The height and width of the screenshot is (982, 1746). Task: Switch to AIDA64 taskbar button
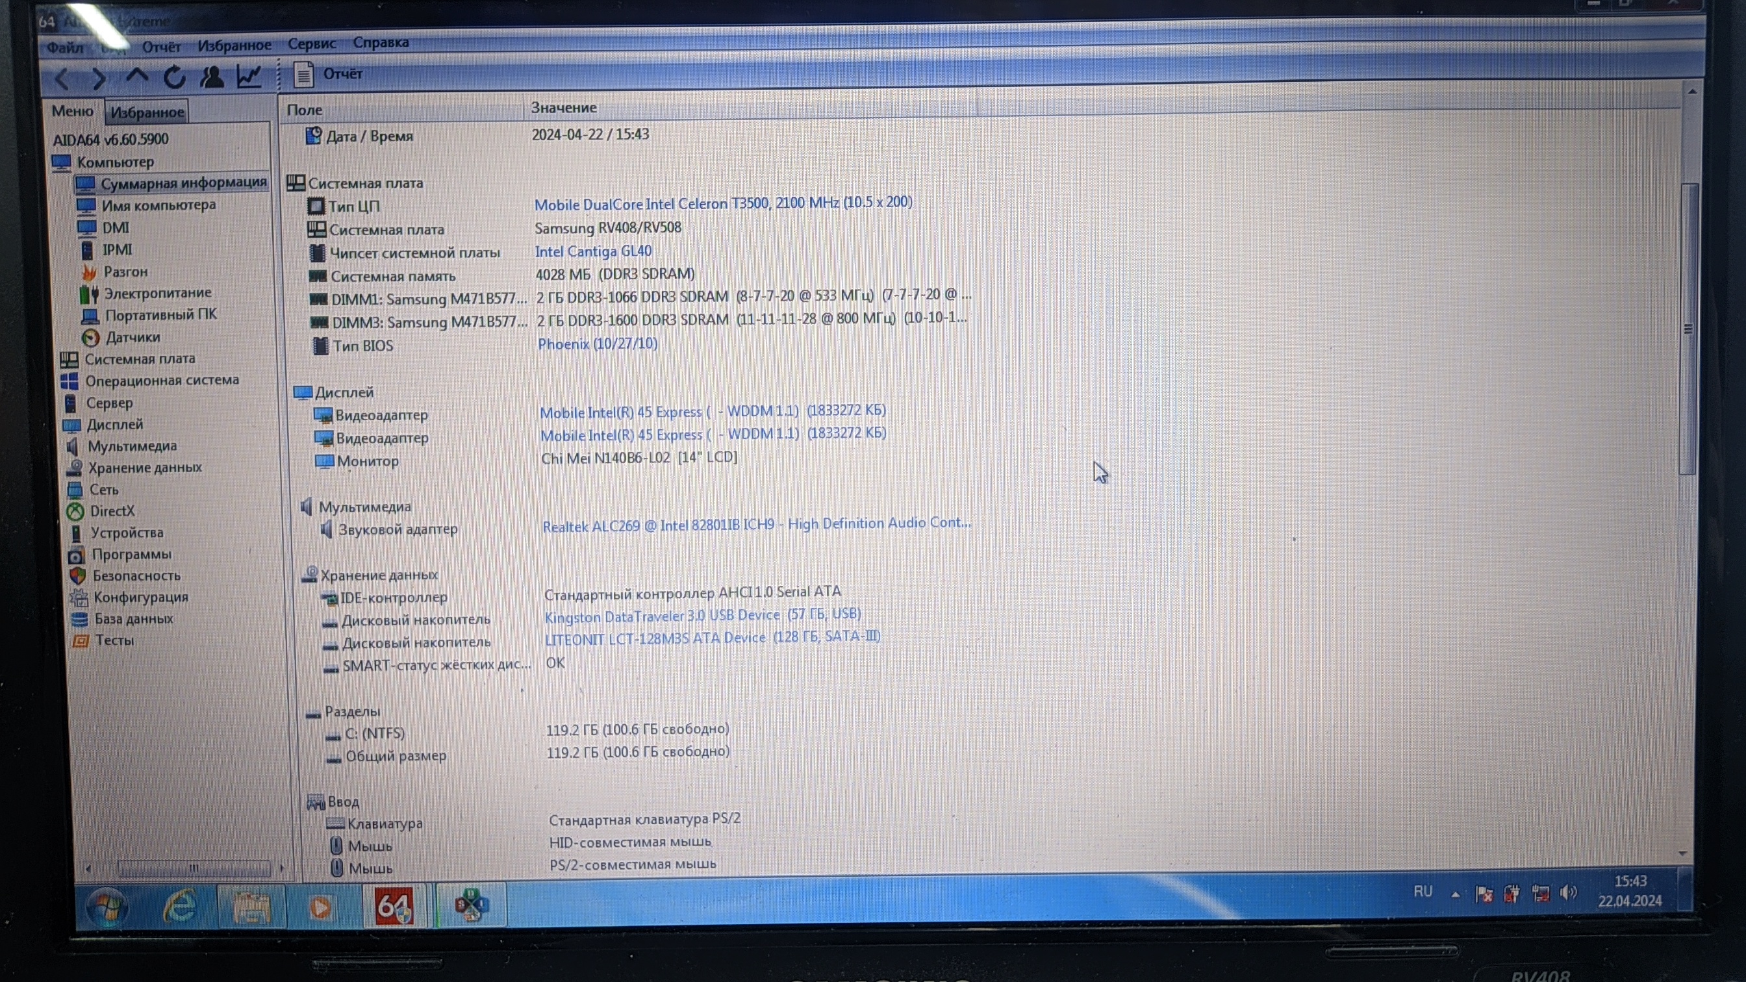coord(394,905)
